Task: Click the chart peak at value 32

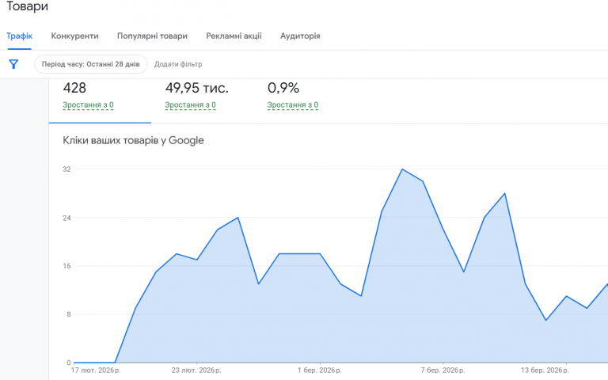Action: point(402,169)
